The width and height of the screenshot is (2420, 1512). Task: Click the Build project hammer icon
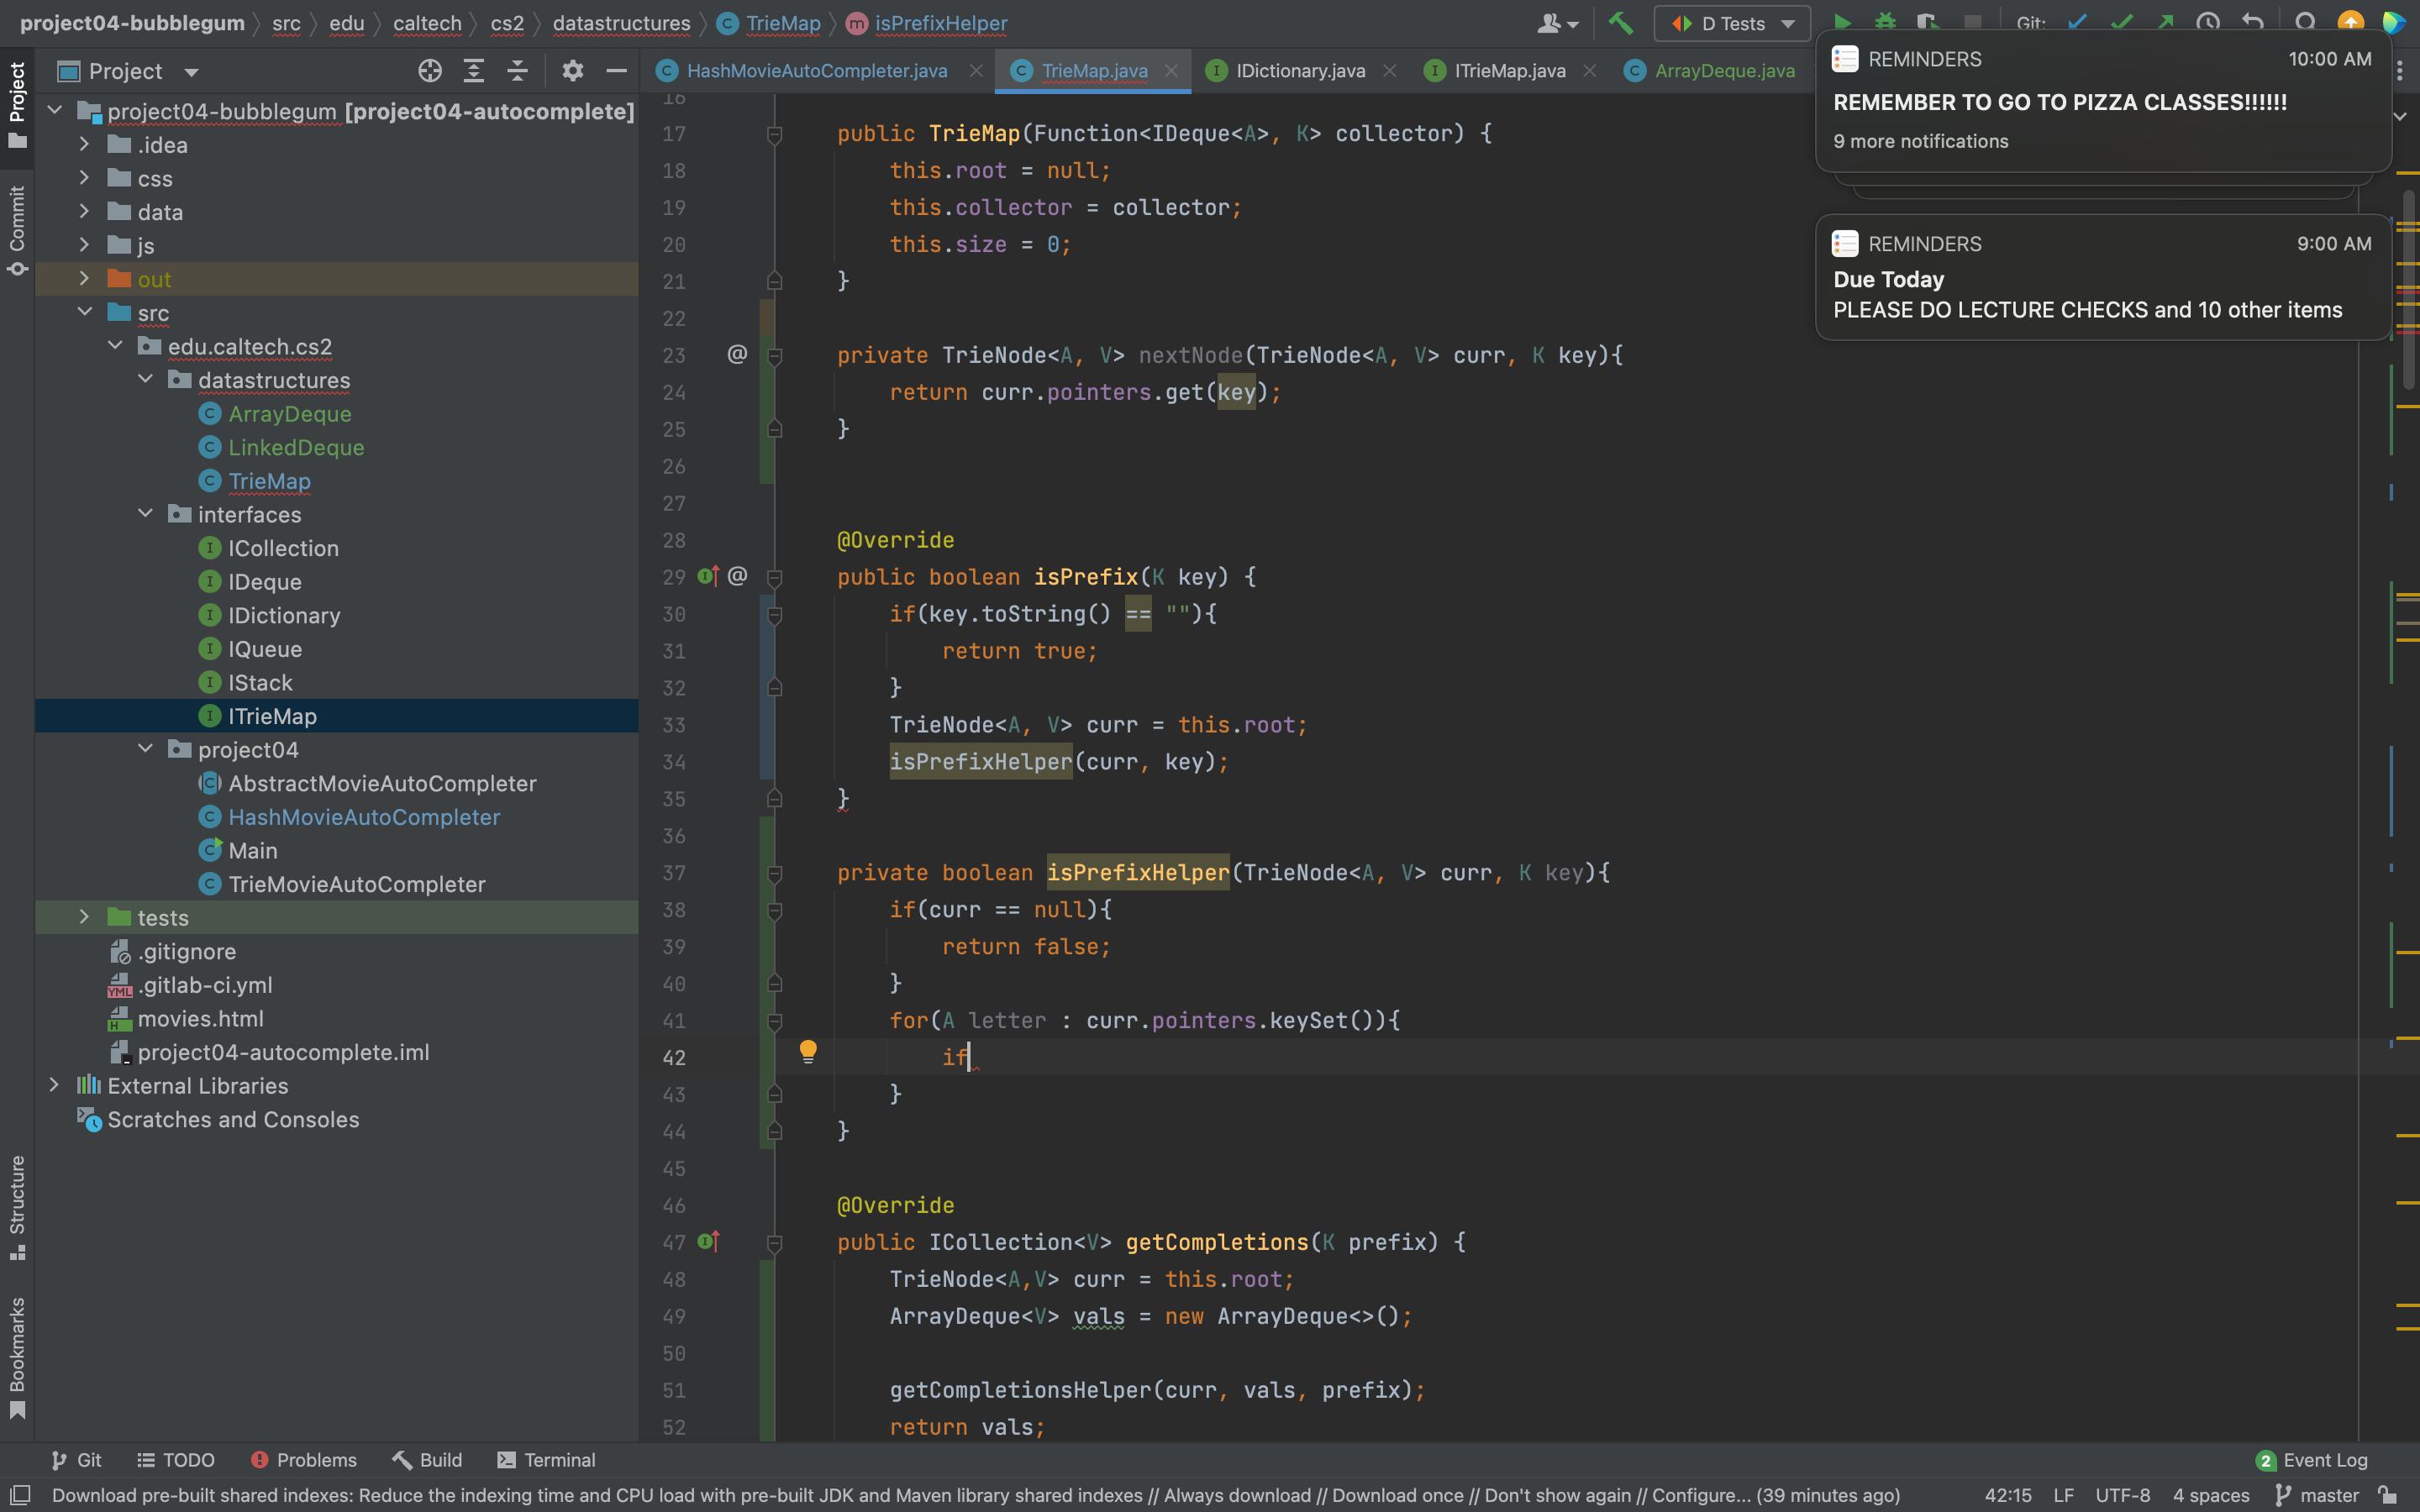pyautogui.click(x=1620, y=23)
